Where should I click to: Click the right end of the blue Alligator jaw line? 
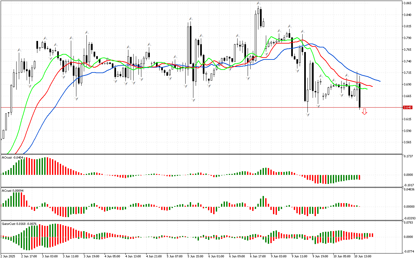[x=380, y=81]
